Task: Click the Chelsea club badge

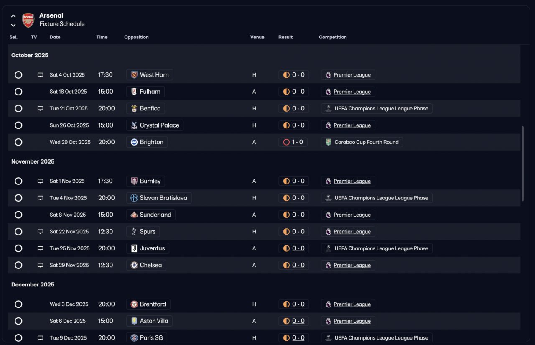Action: (x=134, y=265)
